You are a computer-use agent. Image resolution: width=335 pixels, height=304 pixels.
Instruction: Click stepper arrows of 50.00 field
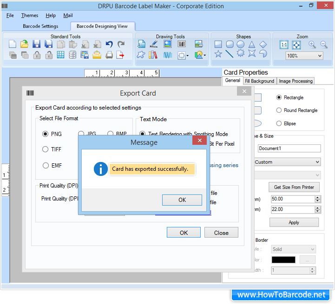(x=317, y=199)
